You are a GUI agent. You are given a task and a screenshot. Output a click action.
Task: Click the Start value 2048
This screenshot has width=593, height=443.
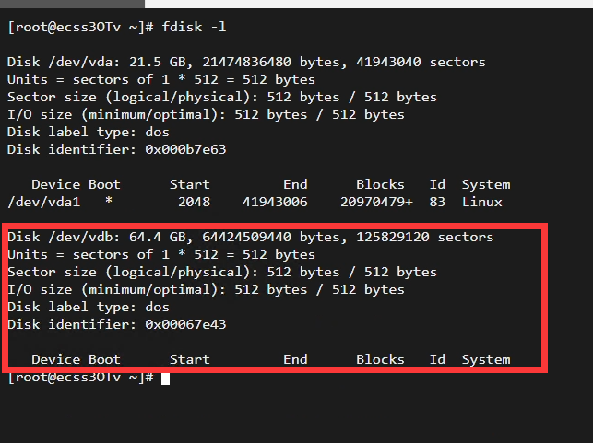pos(194,202)
